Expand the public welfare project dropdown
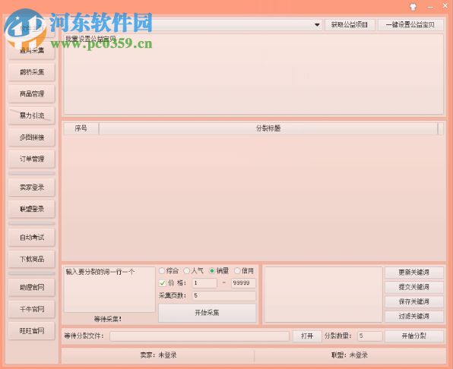This screenshot has width=453, height=369. [x=317, y=25]
